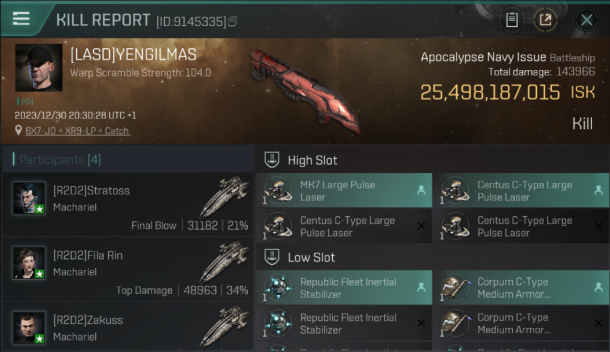Open the hamburger menu button
The image size is (610, 352).
[21, 18]
